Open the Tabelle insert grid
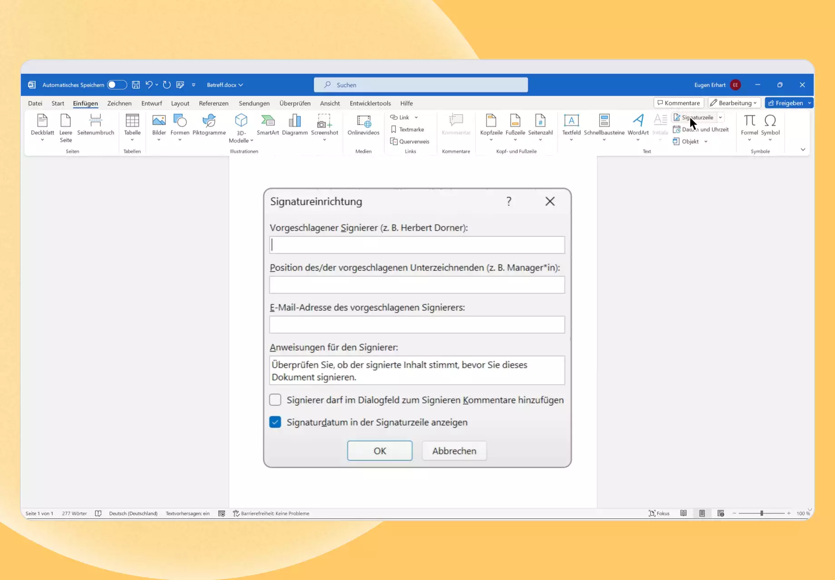 (132, 127)
